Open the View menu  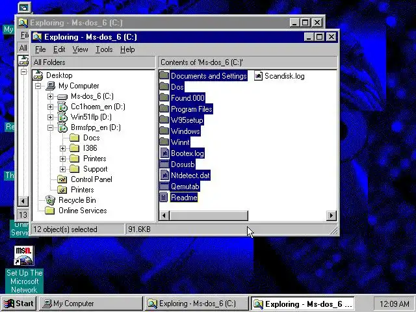pyautogui.click(x=81, y=49)
